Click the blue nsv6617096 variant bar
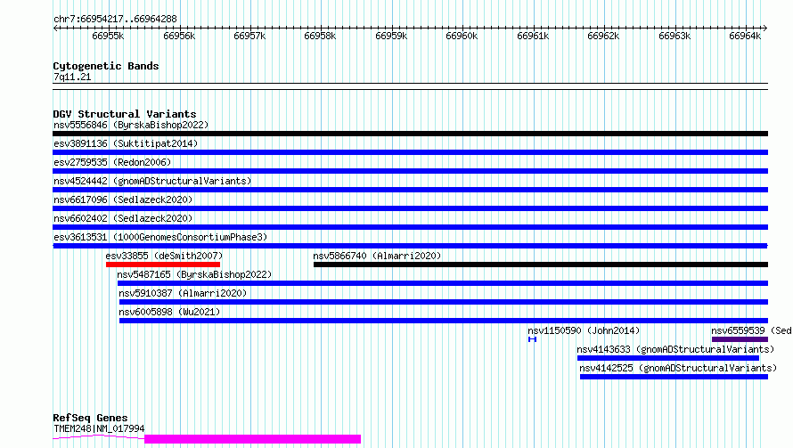The image size is (793, 448). pyautogui.click(x=410, y=208)
